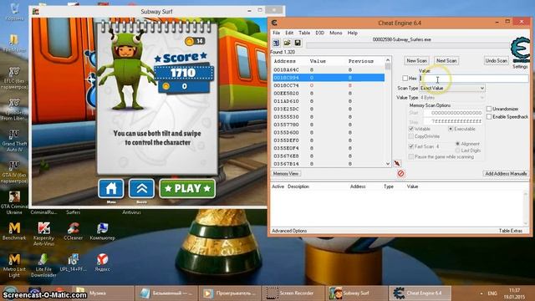The height and width of the screenshot is (301, 535).
Task: Switch to Проигрыватель taskbar item
Action: pos(229,293)
